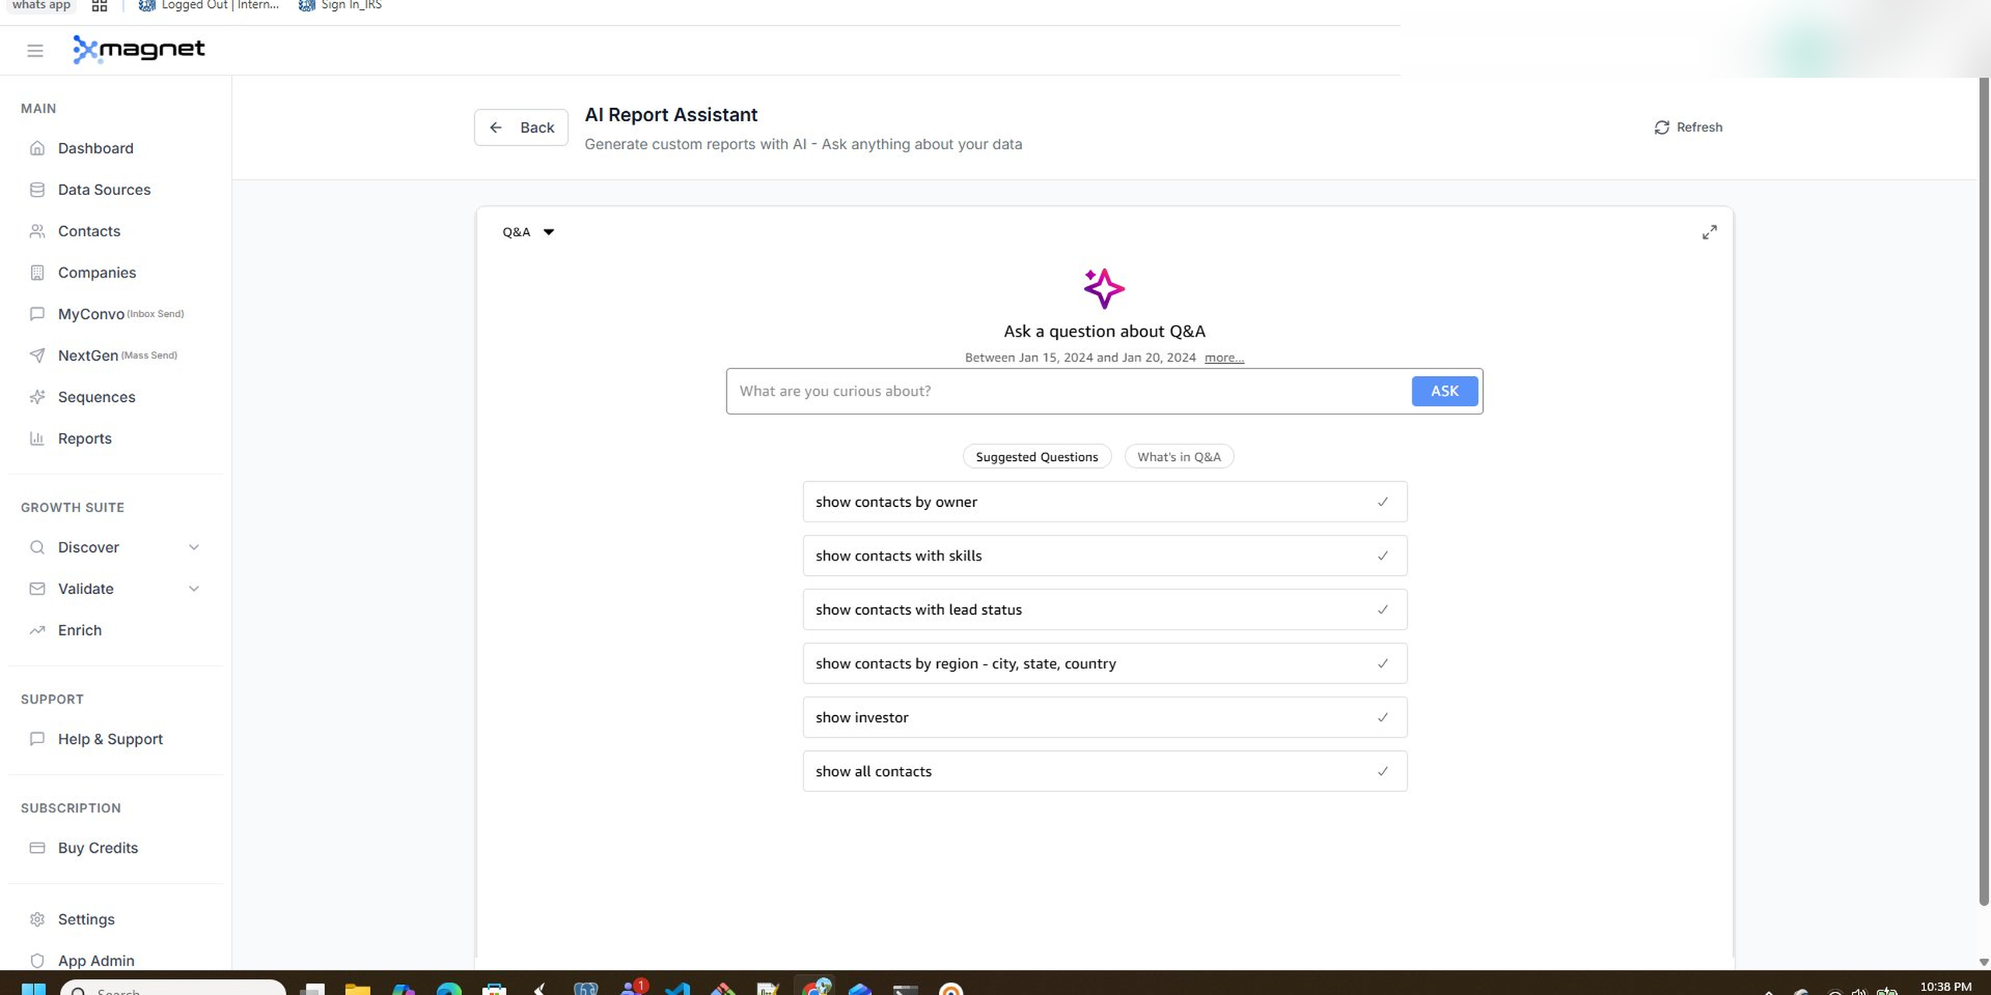Expand the Validate section chevron
The width and height of the screenshot is (1991, 995).
[194, 588]
